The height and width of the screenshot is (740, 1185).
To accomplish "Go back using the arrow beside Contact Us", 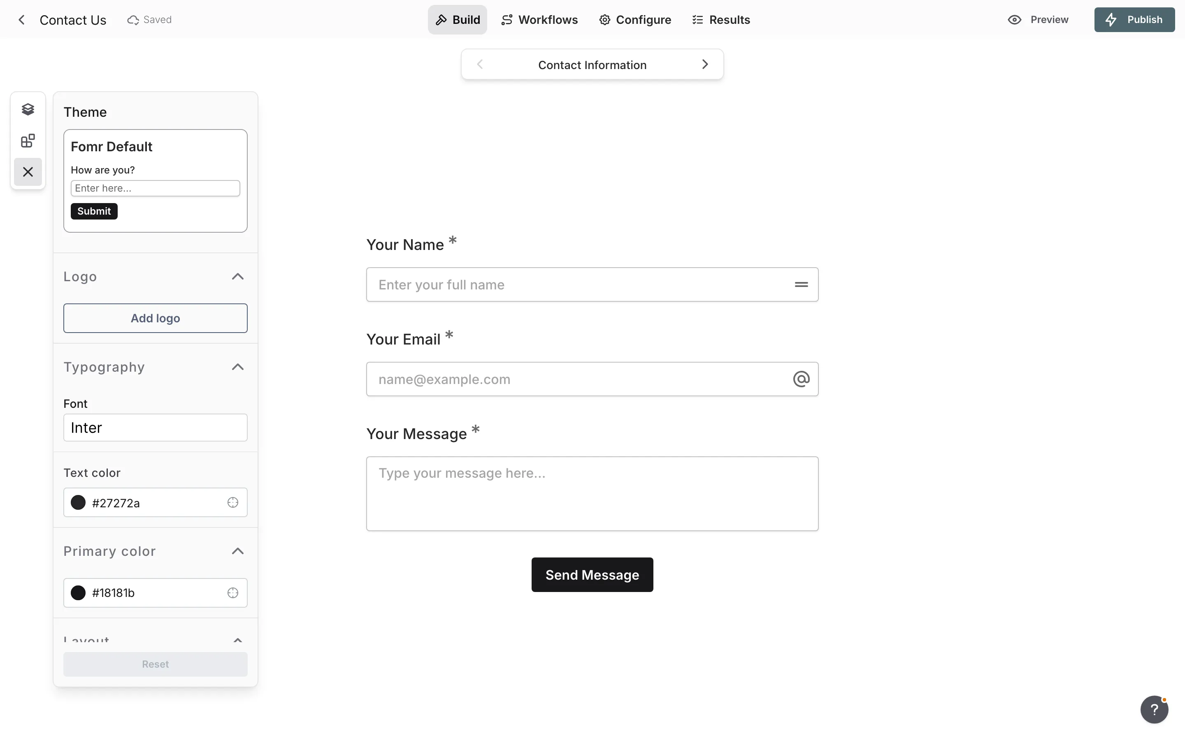I will [x=21, y=20].
